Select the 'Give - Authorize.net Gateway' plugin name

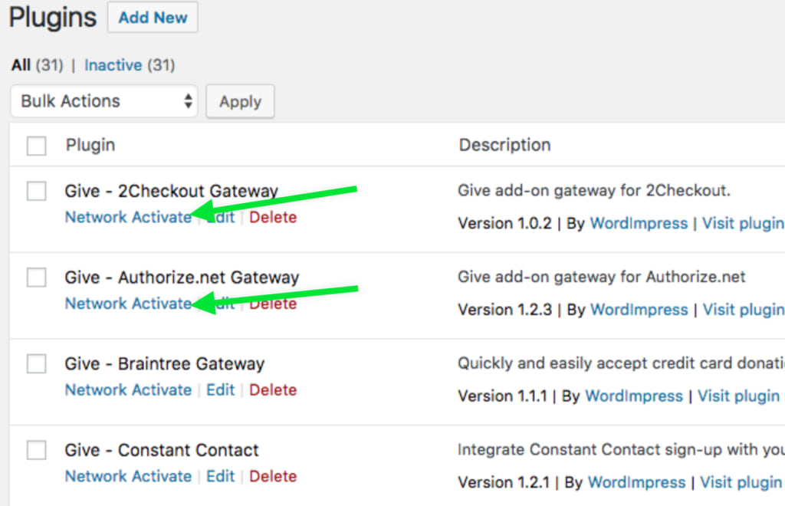click(x=182, y=278)
